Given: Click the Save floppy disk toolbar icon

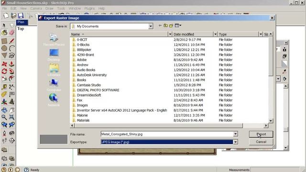Looking at the screenshot, I should [21, 16].
